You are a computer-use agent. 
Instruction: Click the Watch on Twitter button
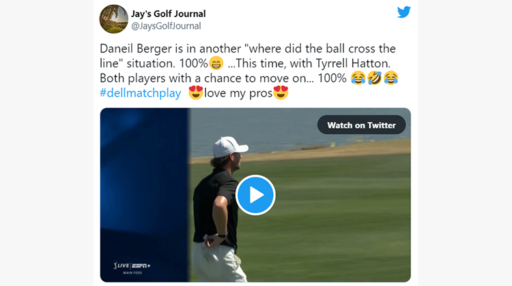pos(361,125)
